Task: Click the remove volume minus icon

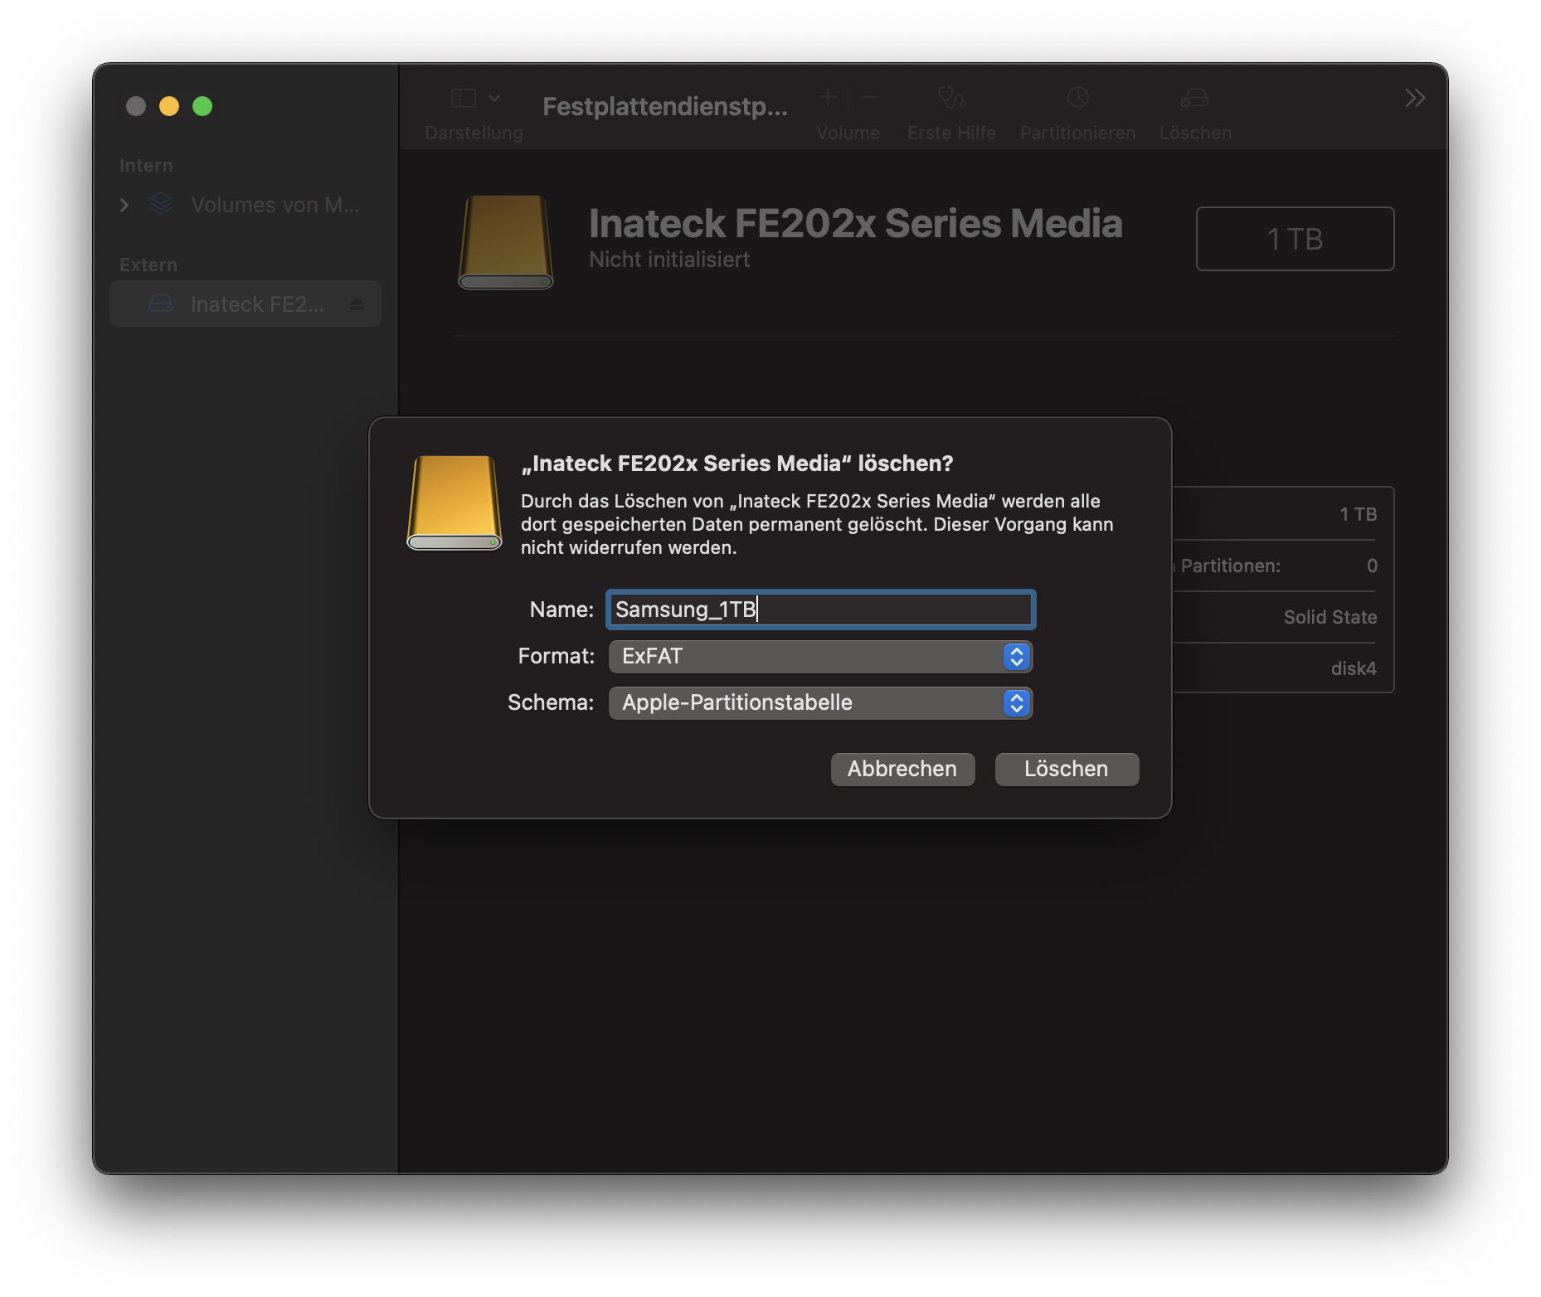Action: point(869,98)
